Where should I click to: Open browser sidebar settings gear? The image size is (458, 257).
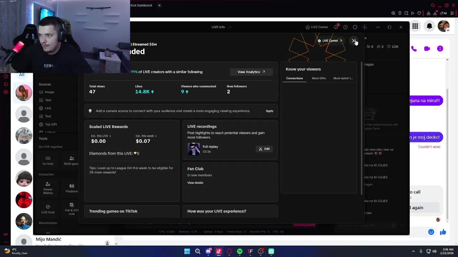click(x=6, y=92)
